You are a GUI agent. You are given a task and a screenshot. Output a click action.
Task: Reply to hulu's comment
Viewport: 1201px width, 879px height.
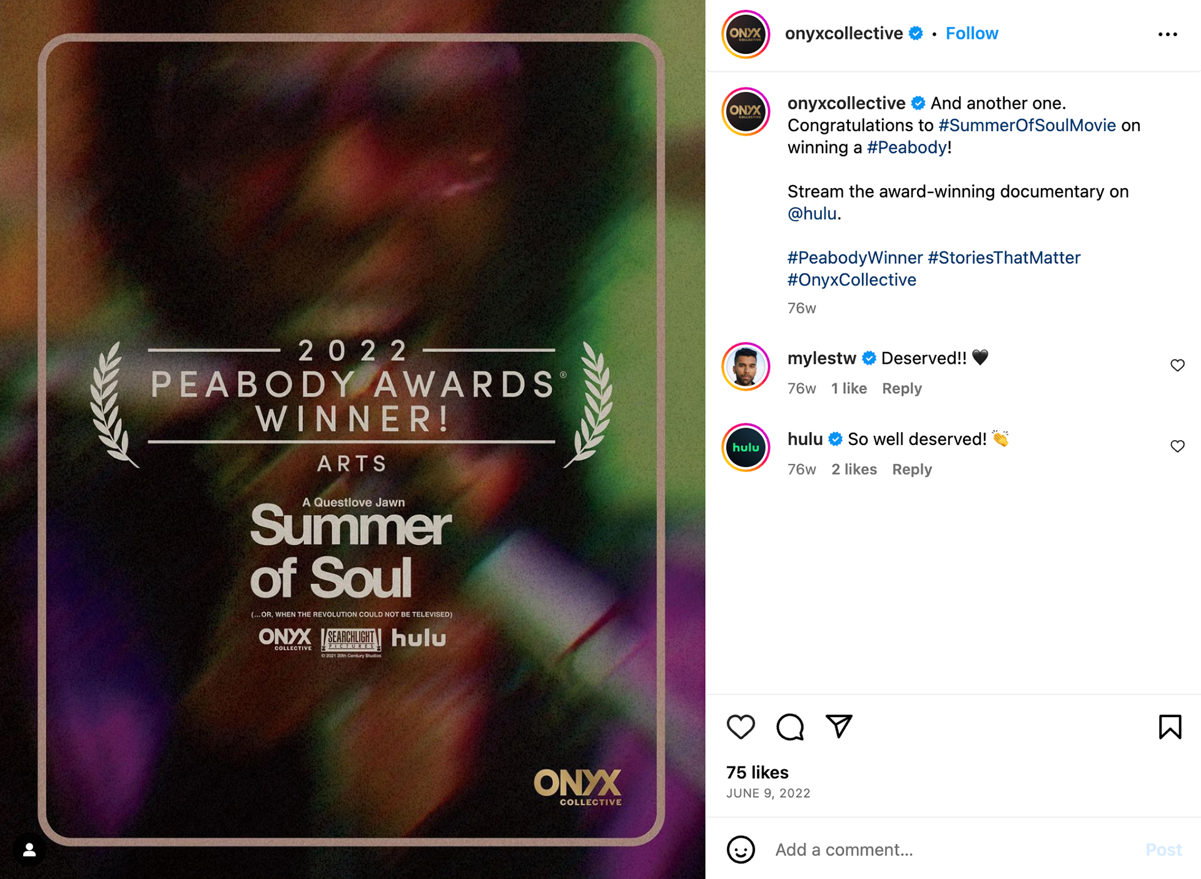(x=911, y=469)
